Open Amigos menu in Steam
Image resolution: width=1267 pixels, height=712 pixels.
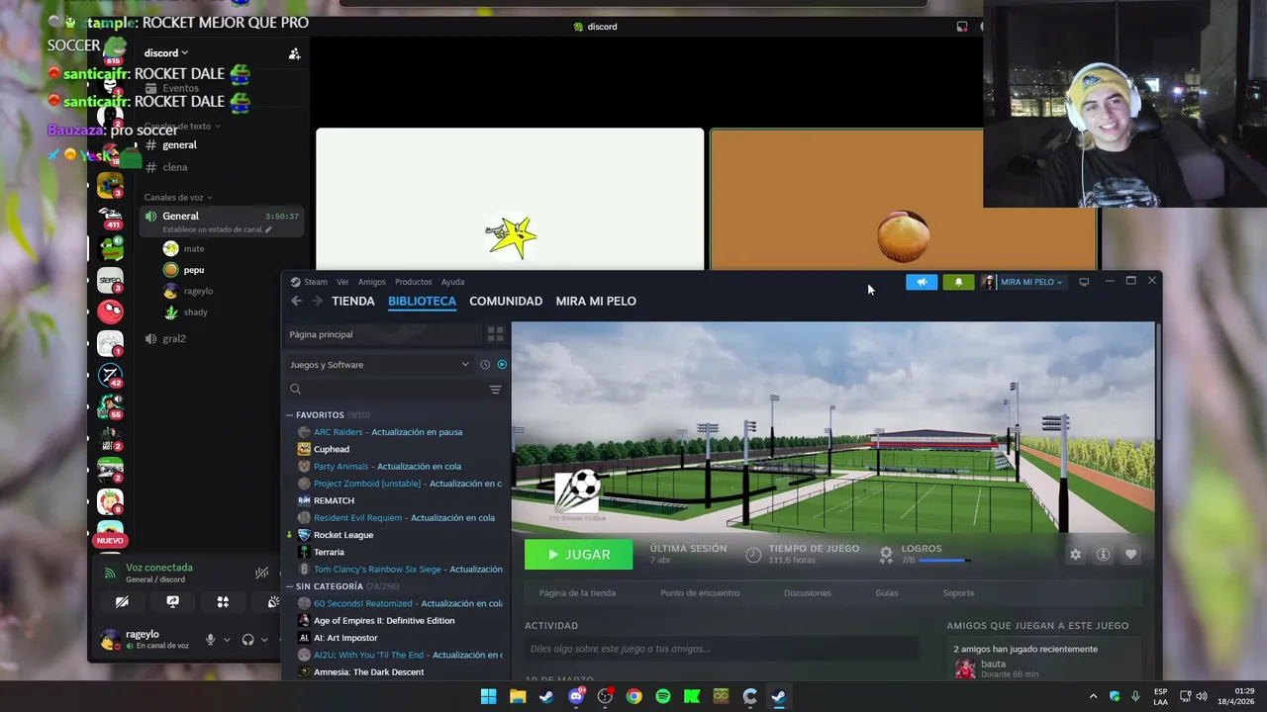[372, 282]
